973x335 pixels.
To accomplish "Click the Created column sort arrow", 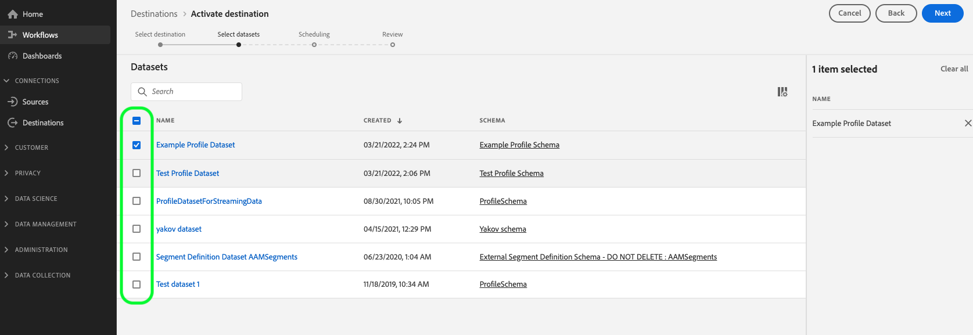I will click(x=400, y=121).
